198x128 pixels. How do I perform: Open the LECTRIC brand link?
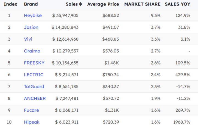[x=34, y=75]
